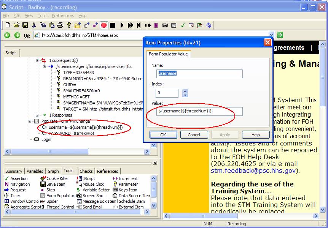This screenshot has width=328, height=229.
Task: Click the Play button in toolbar
Action: (122, 25)
